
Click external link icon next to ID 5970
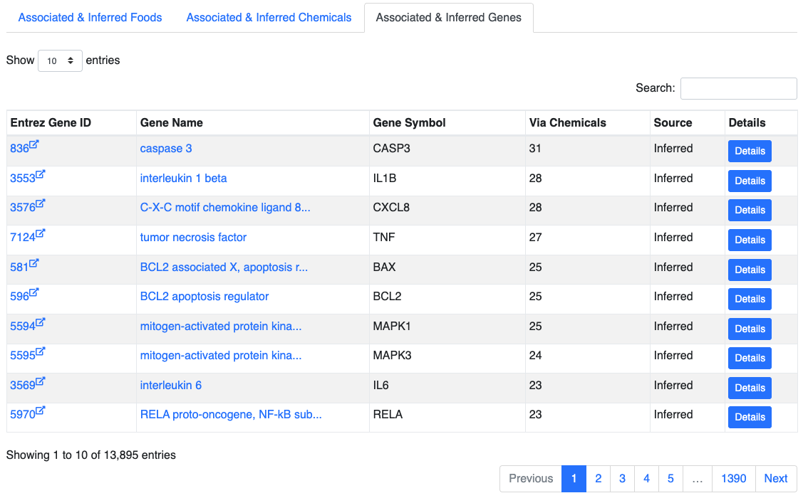(x=40, y=410)
